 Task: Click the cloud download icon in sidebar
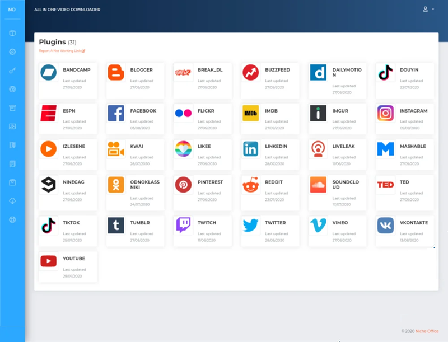12,201
